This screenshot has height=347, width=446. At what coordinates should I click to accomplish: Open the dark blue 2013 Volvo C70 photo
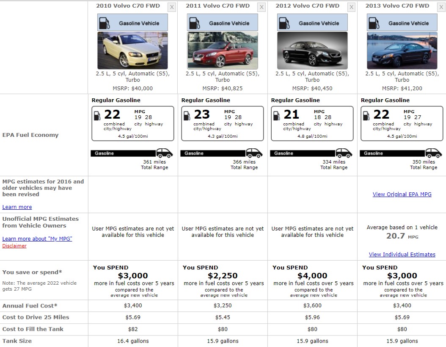pyautogui.click(x=402, y=50)
